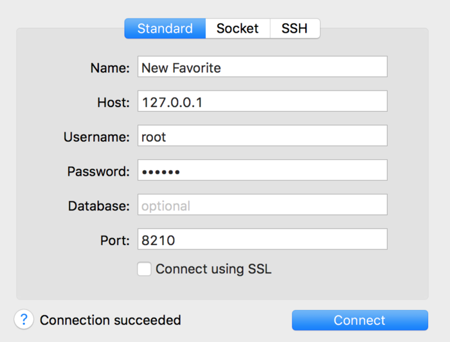Viewport: 450px width, 342px height.
Task: Click the 'Port:' field label
Action: tap(115, 241)
